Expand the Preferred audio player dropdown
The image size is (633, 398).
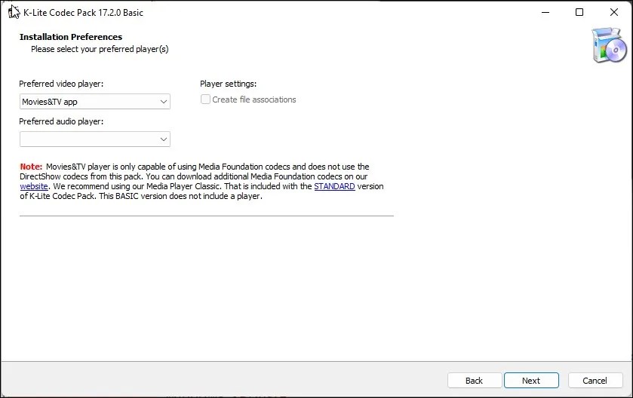[x=95, y=139]
